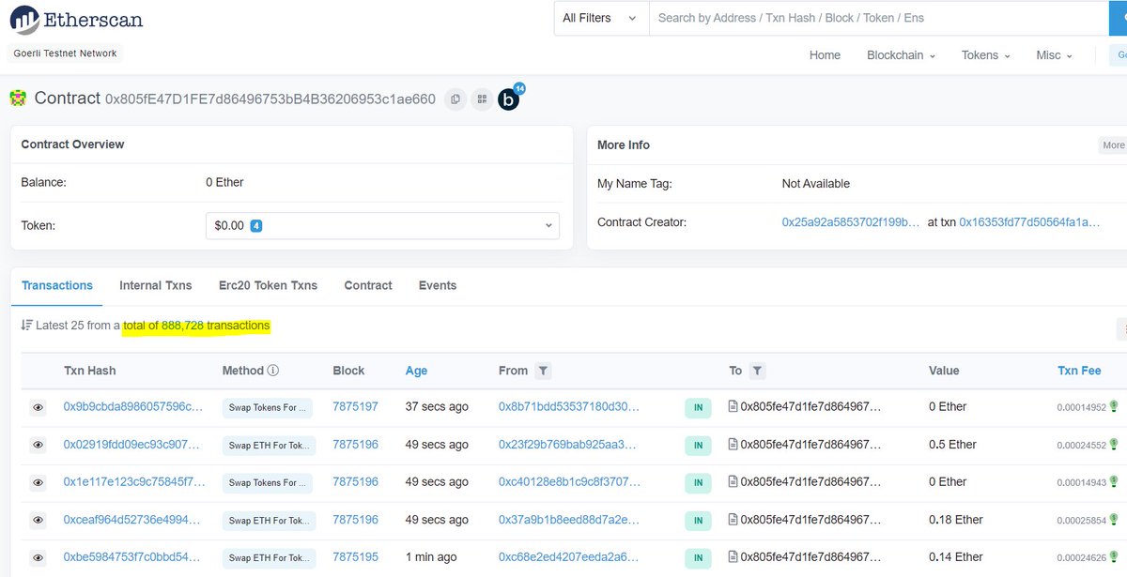View details eye for txn 0xceaf964d52736e4994
The width and height of the screenshot is (1127, 577).
tap(39, 520)
